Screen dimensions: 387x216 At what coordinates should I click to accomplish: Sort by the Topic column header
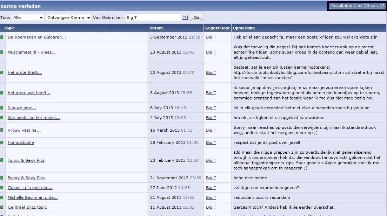tap(9, 28)
